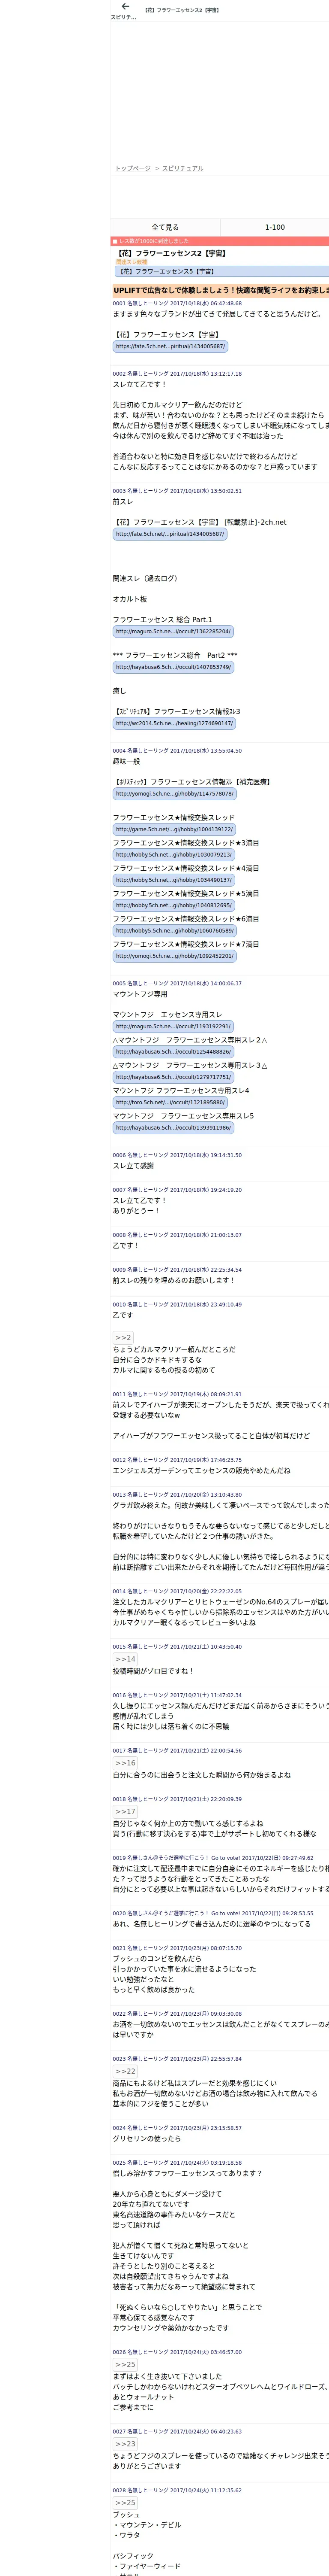Click the レス数が1000に到達しました notice bar
Screen dimensions: 329x2576
point(219,241)
